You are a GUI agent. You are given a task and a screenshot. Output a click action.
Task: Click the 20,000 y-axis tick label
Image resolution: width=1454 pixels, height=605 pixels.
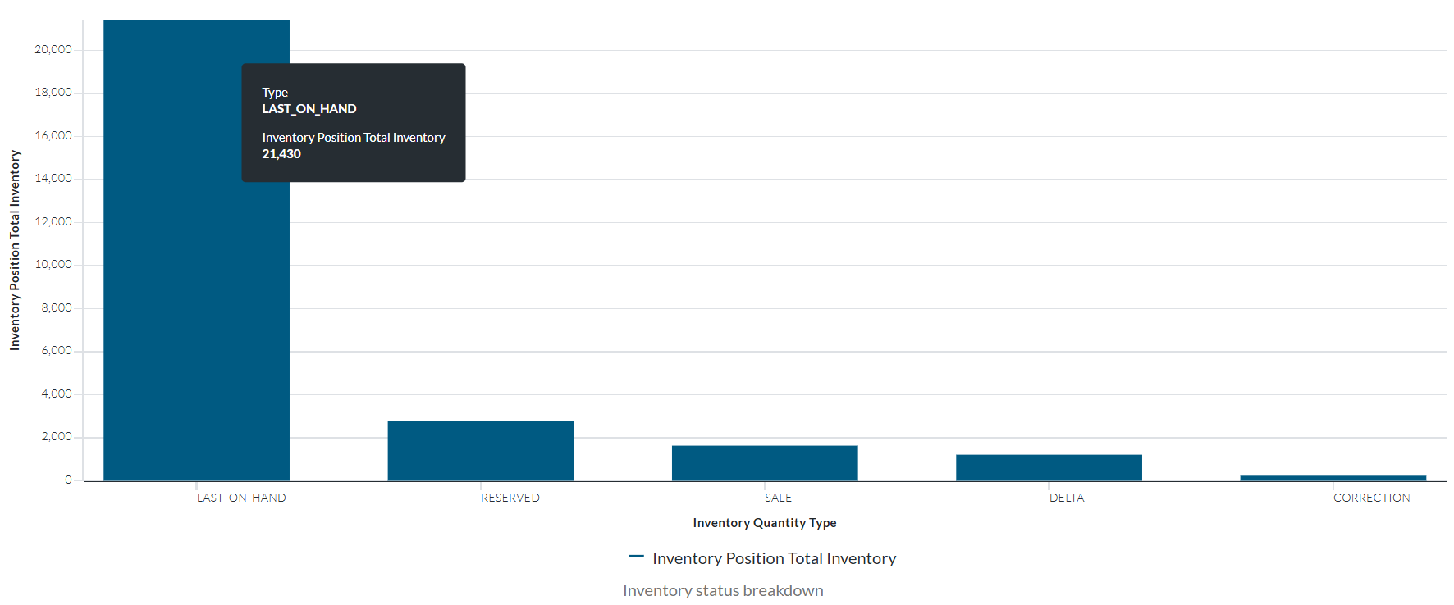point(53,50)
